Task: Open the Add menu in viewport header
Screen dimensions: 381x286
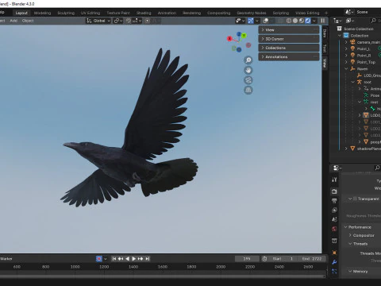Action: click(x=13, y=21)
